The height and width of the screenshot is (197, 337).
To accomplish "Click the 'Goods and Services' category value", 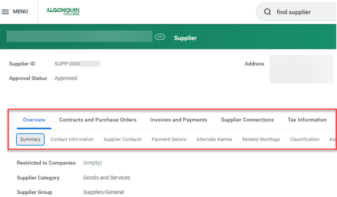I will (x=107, y=178).
